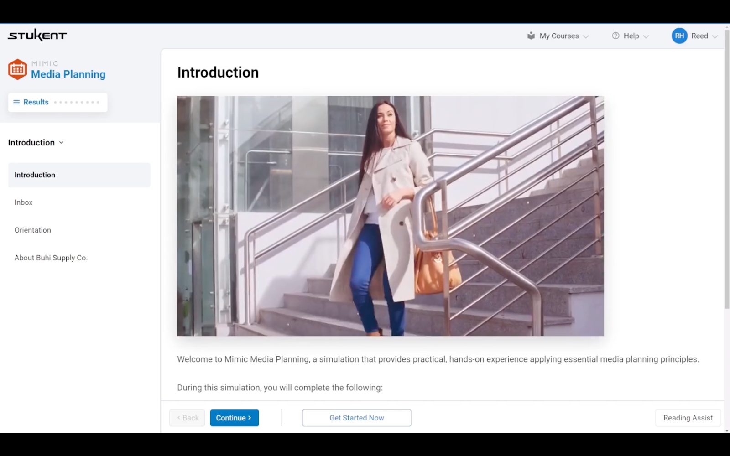This screenshot has width=730, height=456.
Task: Click the RH user avatar
Action: pyautogui.click(x=679, y=36)
